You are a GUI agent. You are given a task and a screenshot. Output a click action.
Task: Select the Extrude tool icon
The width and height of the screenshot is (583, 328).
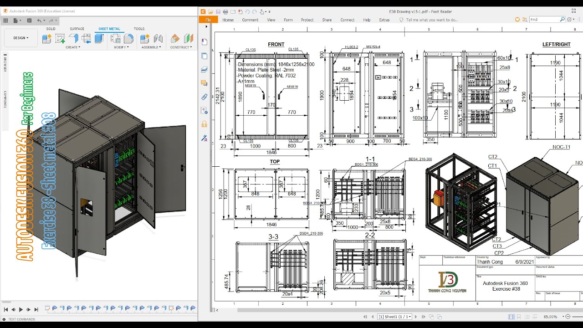click(x=99, y=39)
